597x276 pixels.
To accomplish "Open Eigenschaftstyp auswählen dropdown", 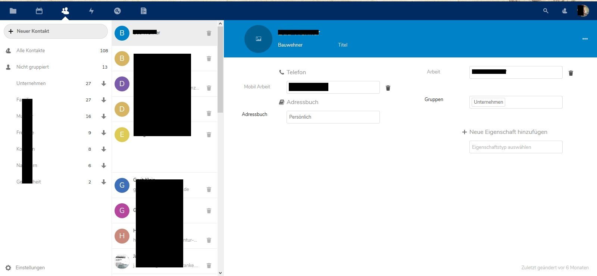I will (516, 147).
